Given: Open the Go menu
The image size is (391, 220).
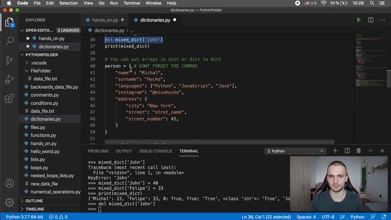Looking at the screenshot, I should (x=101, y=3).
